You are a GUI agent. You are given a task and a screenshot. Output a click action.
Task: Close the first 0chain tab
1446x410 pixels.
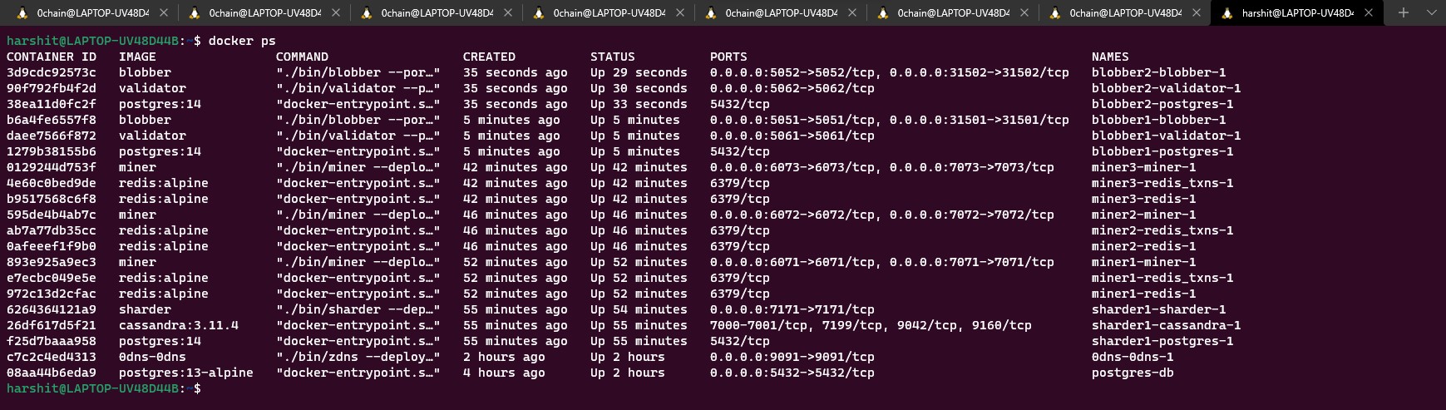pyautogui.click(x=164, y=12)
